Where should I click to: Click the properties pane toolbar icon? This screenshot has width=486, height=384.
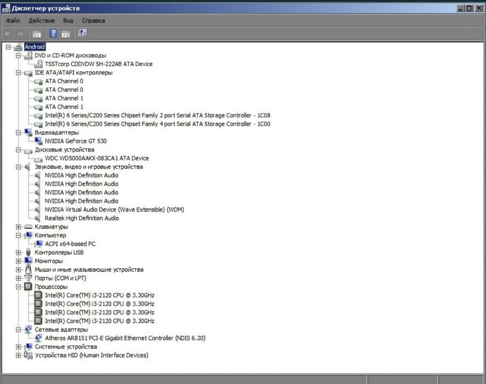[x=65, y=34]
